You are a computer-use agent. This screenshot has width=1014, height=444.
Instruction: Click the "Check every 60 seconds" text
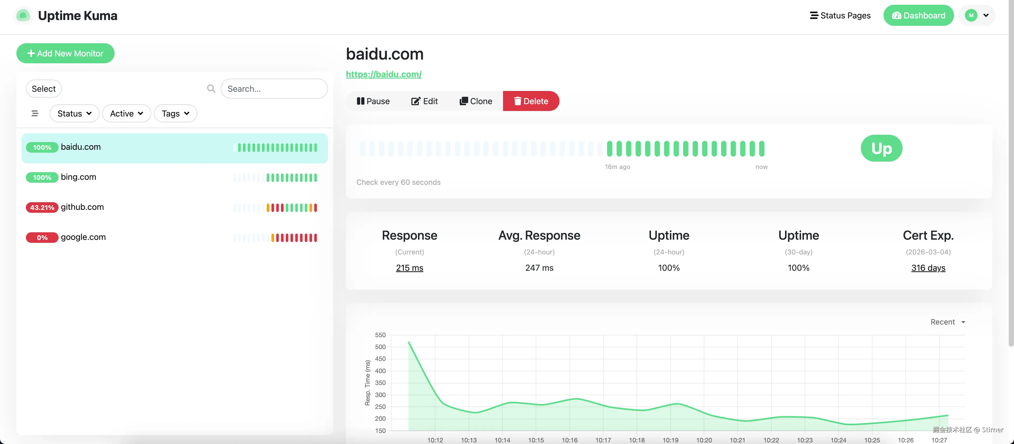click(x=398, y=182)
